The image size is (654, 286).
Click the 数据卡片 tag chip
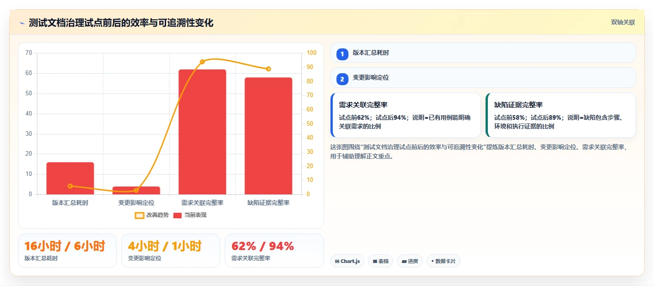(x=444, y=261)
